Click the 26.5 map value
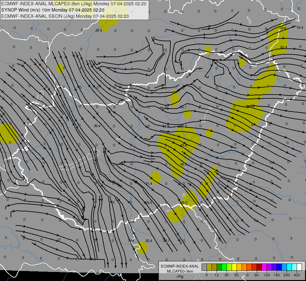This screenshot has width=306, height=281. point(149,203)
